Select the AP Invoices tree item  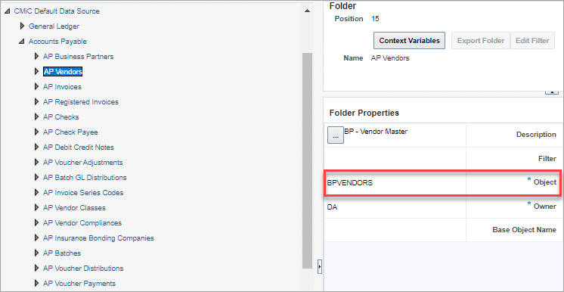pyautogui.click(x=62, y=87)
